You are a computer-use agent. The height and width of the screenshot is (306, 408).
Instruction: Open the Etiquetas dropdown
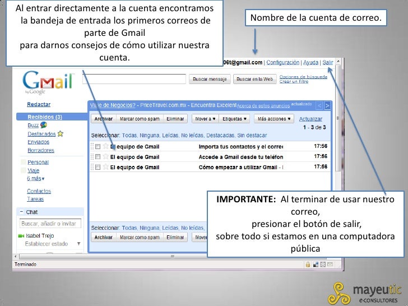click(234, 119)
